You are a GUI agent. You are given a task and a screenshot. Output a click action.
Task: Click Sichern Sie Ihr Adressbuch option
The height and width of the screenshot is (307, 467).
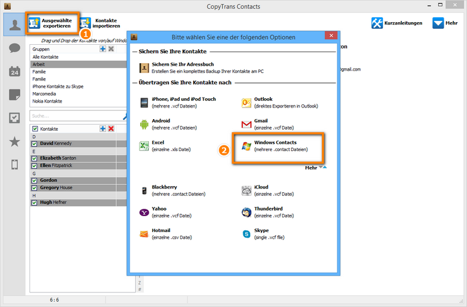click(202, 68)
